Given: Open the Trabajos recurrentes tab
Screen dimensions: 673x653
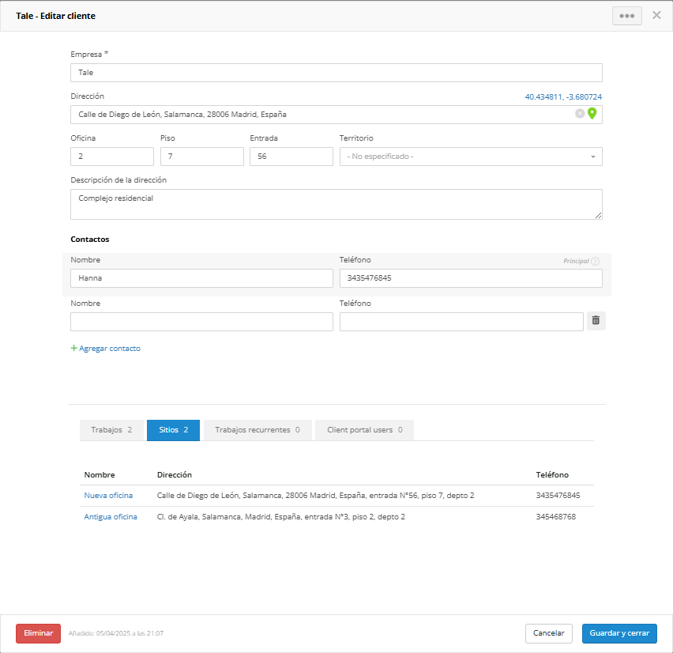Looking at the screenshot, I should point(258,430).
